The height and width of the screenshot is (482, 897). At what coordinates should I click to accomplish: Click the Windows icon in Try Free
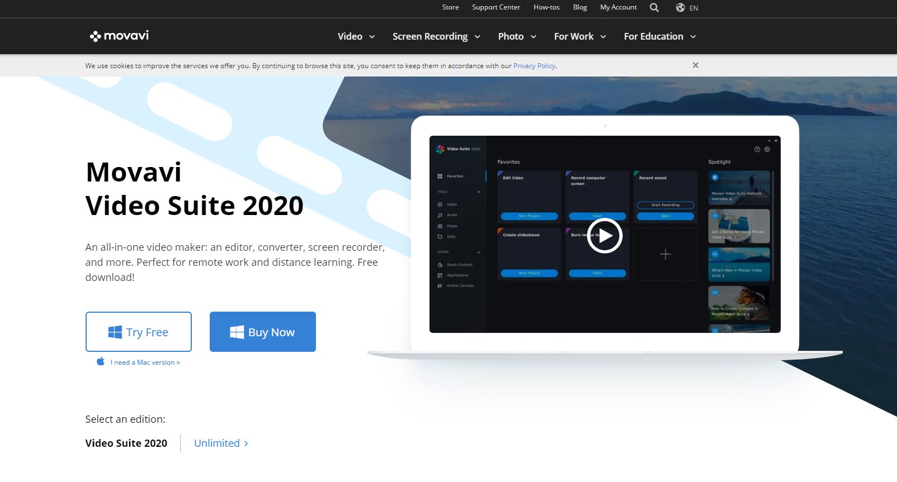115,332
